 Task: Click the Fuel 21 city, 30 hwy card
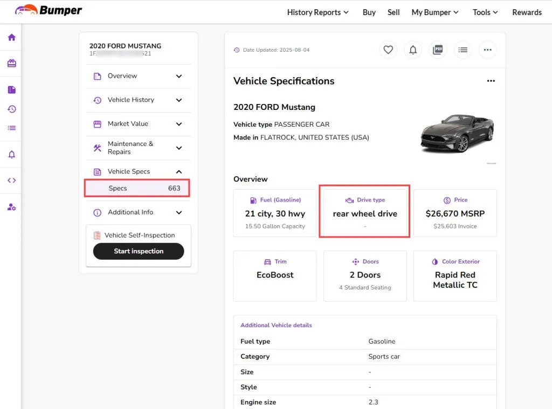[x=275, y=213]
